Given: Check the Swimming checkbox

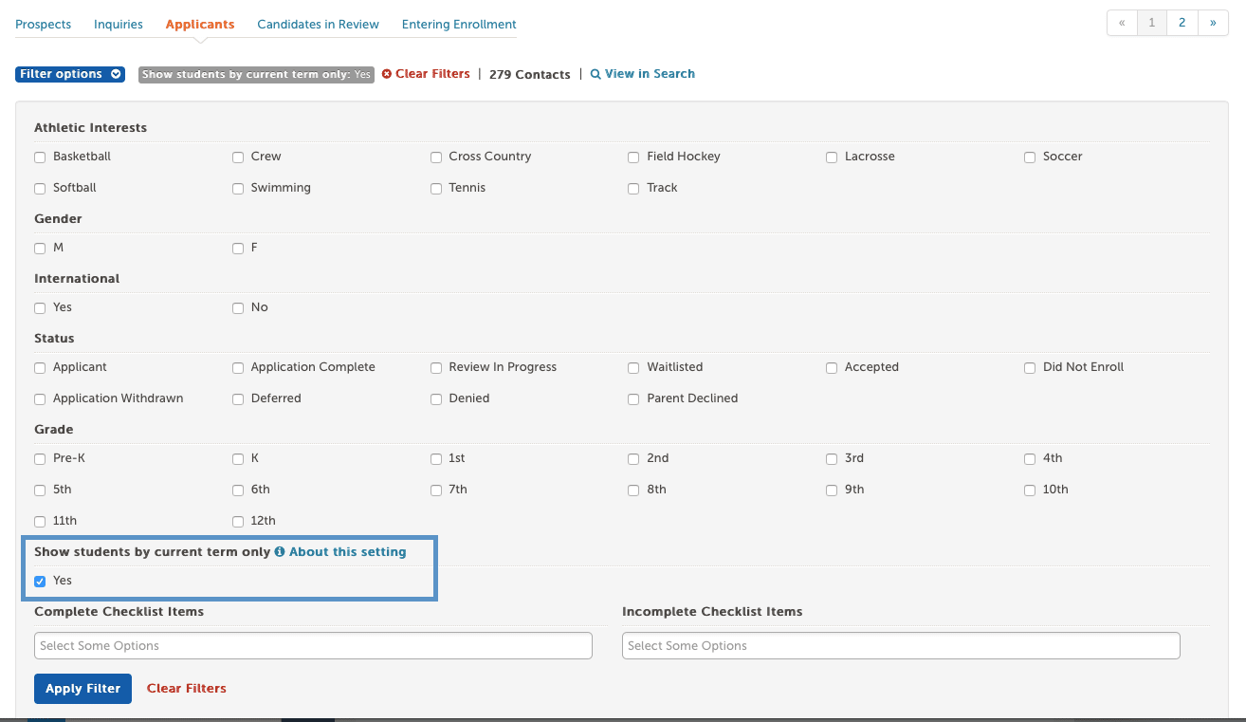Looking at the screenshot, I should [x=238, y=189].
